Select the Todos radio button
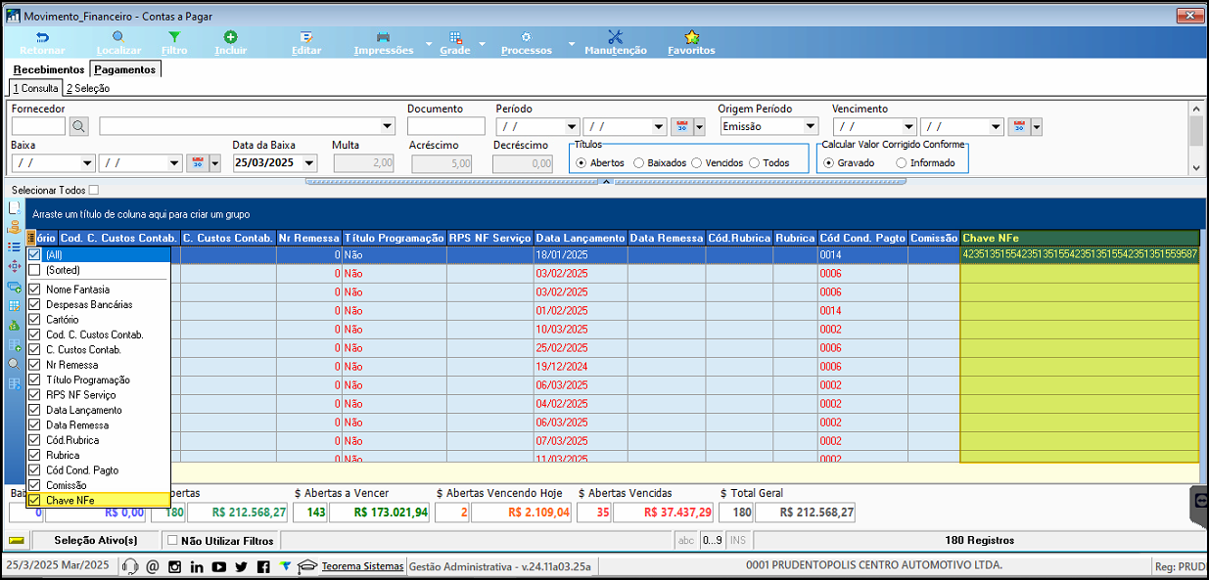1209x580 pixels. point(754,163)
